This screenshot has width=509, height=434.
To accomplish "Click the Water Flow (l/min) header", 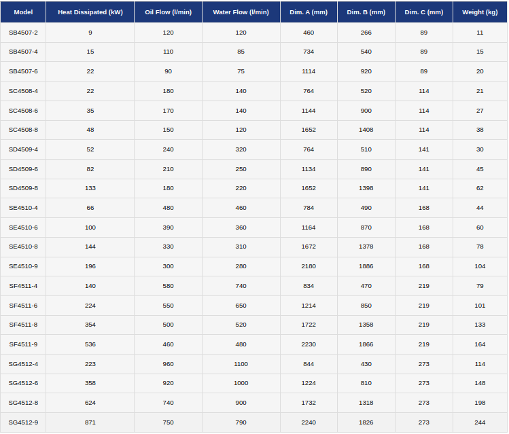I will (x=241, y=12).
